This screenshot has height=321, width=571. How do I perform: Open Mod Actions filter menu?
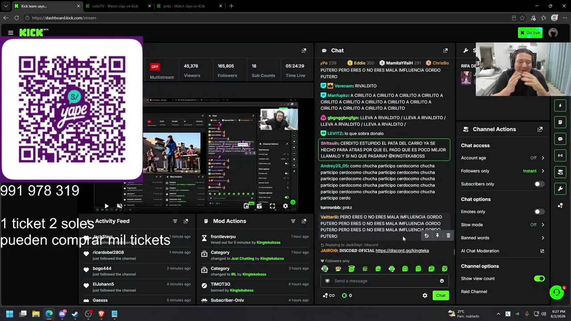tap(293, 221)
